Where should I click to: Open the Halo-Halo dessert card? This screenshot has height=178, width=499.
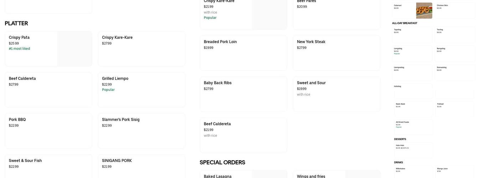[x=413, y=150]
